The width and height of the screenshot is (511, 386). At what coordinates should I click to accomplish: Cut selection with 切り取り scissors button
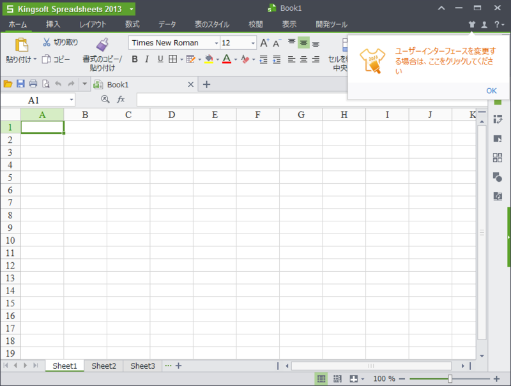(x=60, y=42)
